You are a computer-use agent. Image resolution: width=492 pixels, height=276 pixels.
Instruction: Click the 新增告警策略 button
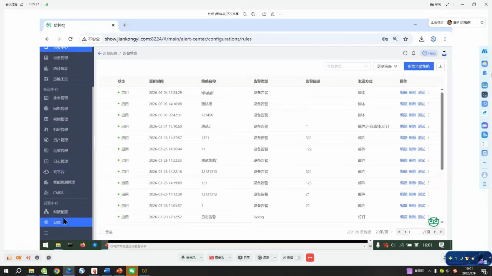[x=419, y=66]
